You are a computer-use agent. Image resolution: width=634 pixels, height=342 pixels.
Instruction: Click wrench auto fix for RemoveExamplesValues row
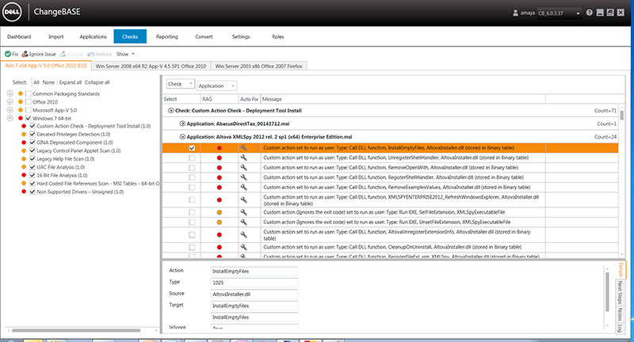244,187
